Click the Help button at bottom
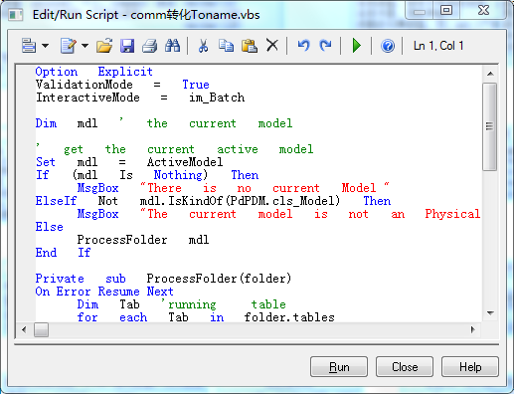Screen dimensions: 514x394 click(470, 367)
